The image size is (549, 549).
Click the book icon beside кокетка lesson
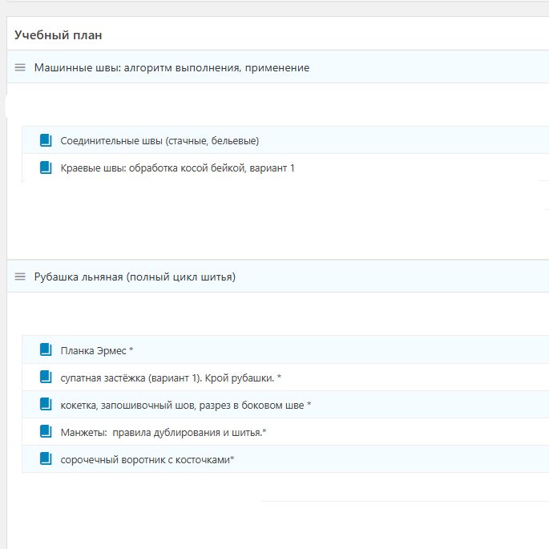46,404
